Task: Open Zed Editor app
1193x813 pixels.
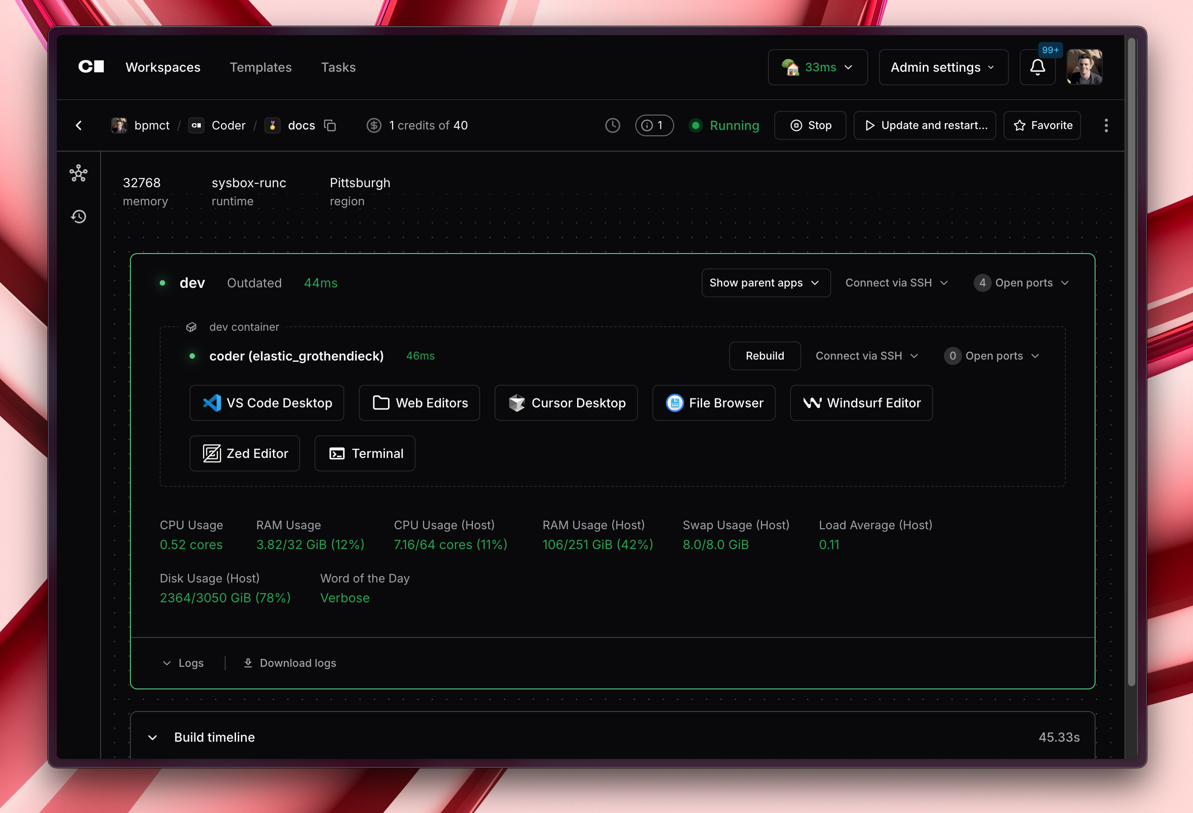Action: pyautogui.click(x=245, y=453)
